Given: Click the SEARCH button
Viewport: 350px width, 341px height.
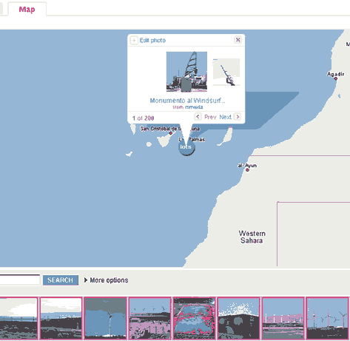Looking at the screenshot, I should pyautogui.click(x=61, y=280).
